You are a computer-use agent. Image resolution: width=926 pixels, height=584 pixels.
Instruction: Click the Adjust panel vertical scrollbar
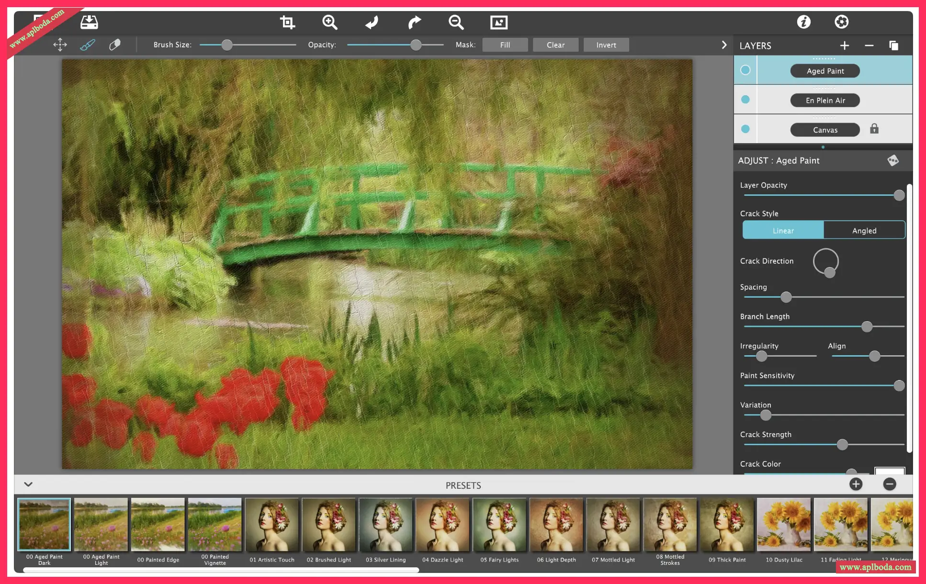point(909,318)
